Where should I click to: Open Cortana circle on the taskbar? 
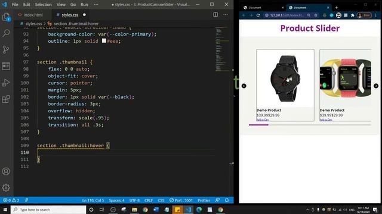pos(91,210)
